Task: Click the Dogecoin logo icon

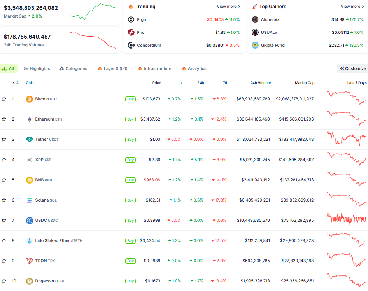Action: (x=29, y=281)
